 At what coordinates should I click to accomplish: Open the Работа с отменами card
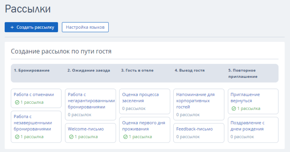36,98
